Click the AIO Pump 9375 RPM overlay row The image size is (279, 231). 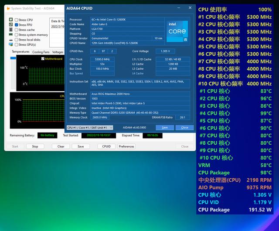click(235, 187)
